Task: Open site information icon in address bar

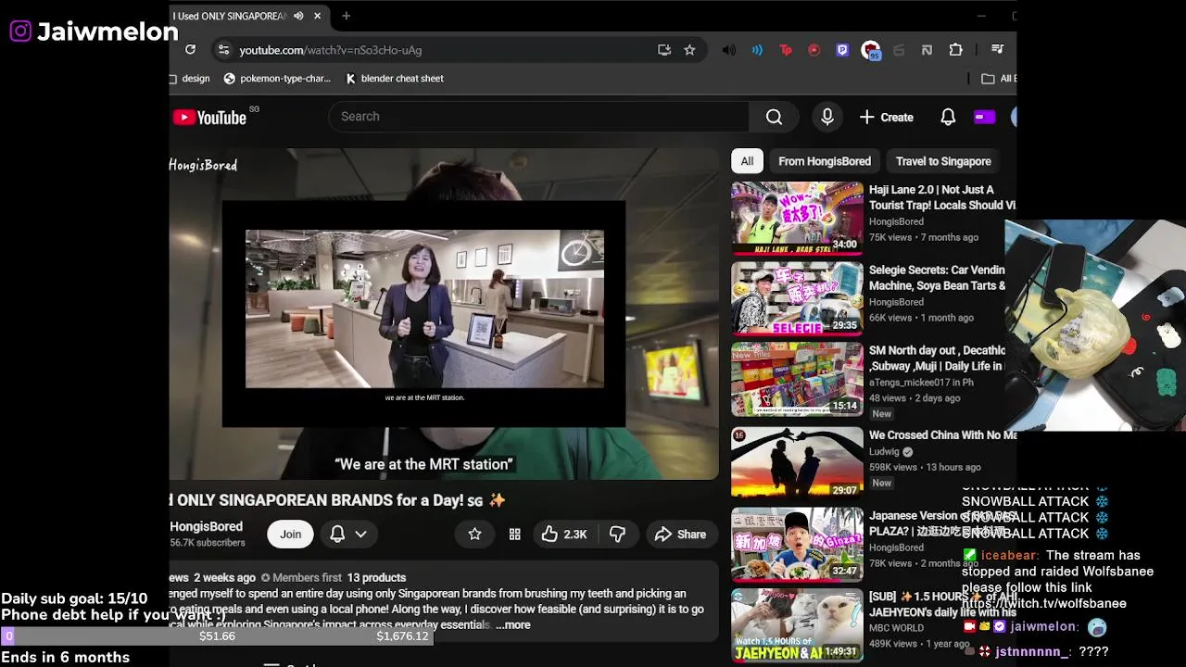Action: [222, 50]
